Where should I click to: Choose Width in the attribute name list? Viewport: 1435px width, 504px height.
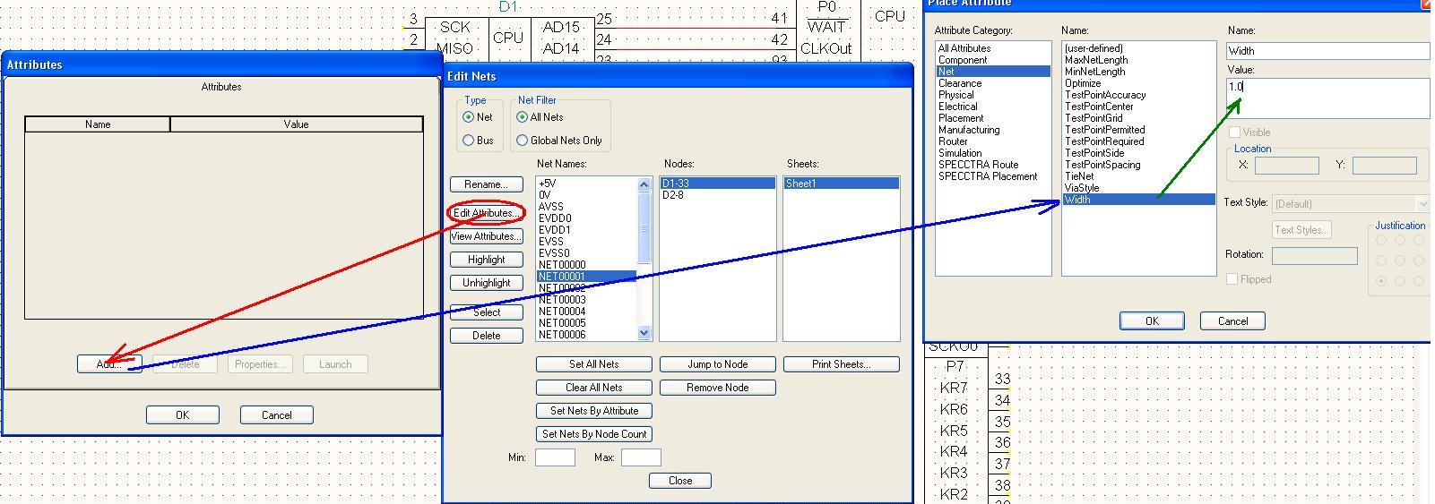coord(1077,200)
